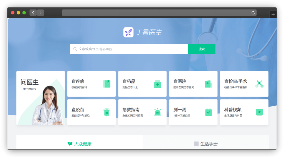Image resolution: width=284 pixels, height=157 pixels.
Task: Click the browser address bar
Action: (x=159, y=13)
